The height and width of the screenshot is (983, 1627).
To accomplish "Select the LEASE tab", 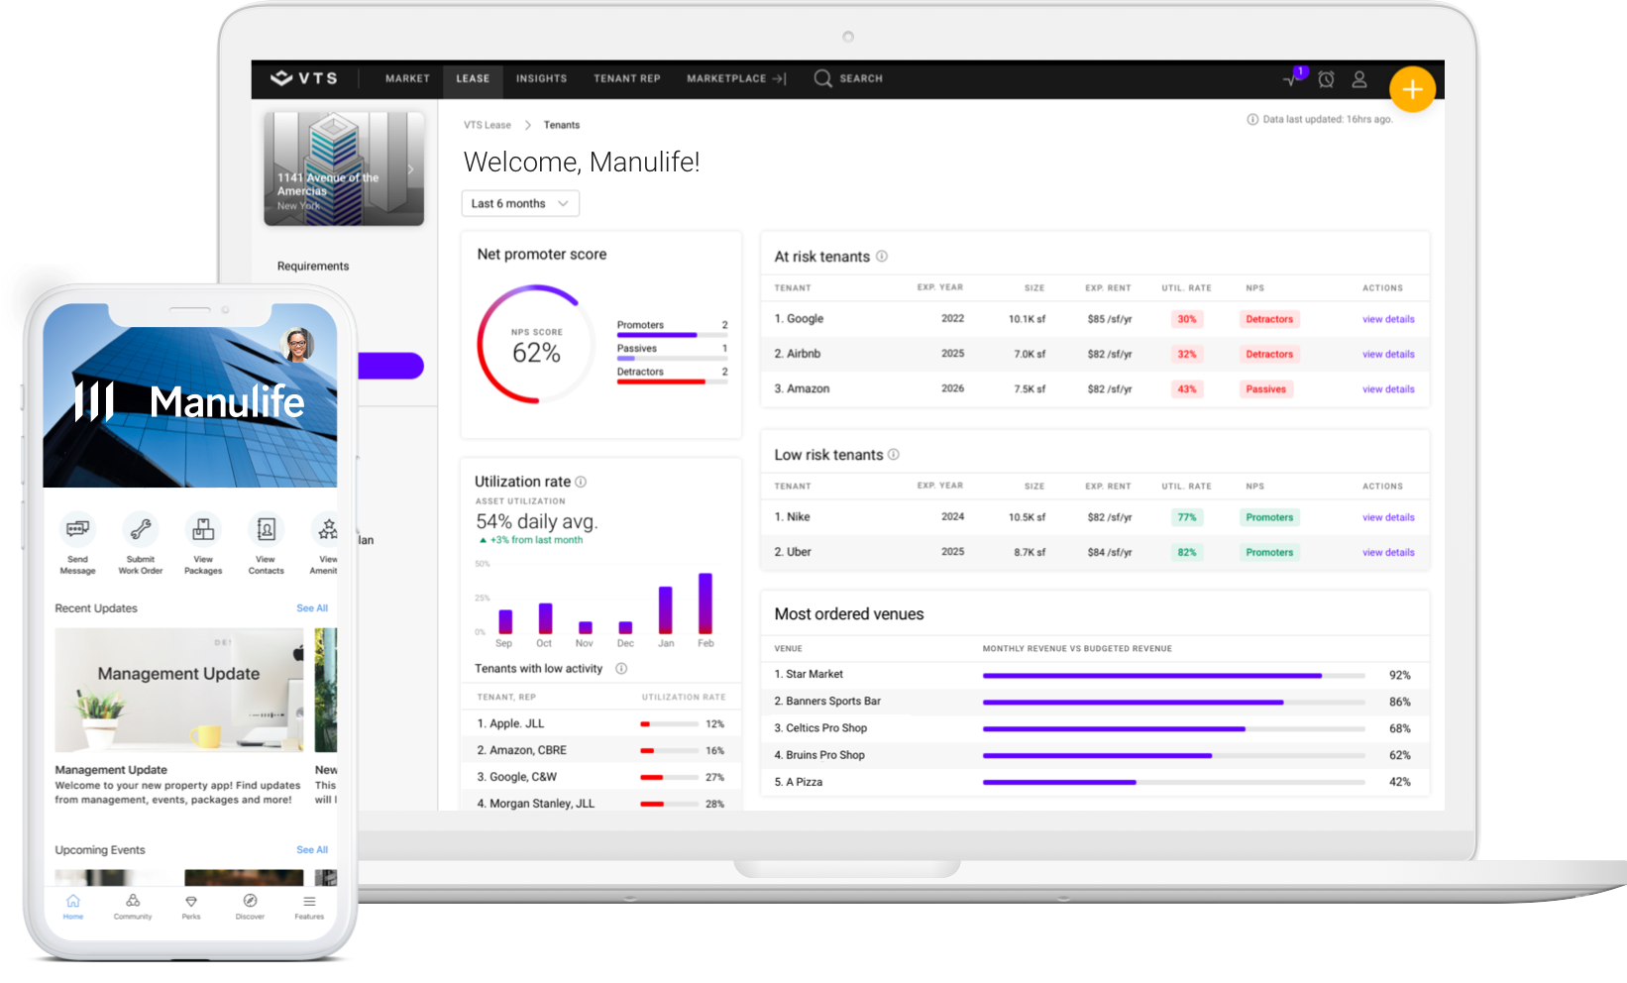I will (x=473, y=78).
